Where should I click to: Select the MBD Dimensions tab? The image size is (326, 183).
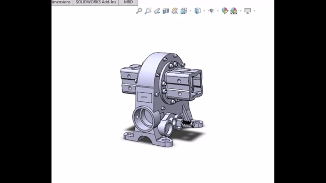pos(62,2)
